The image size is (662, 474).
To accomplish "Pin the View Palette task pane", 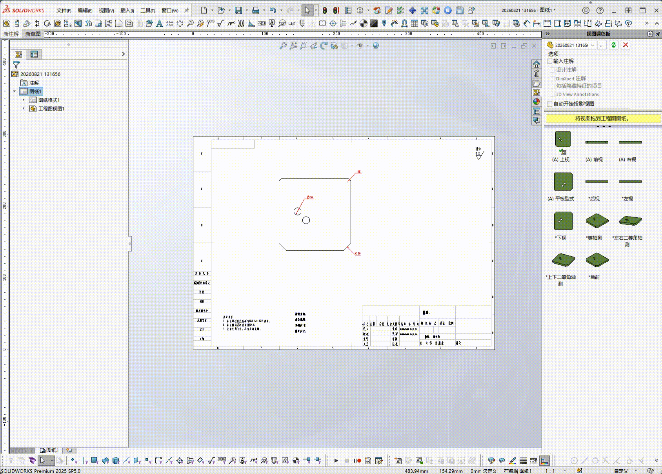I will point(658,34).
